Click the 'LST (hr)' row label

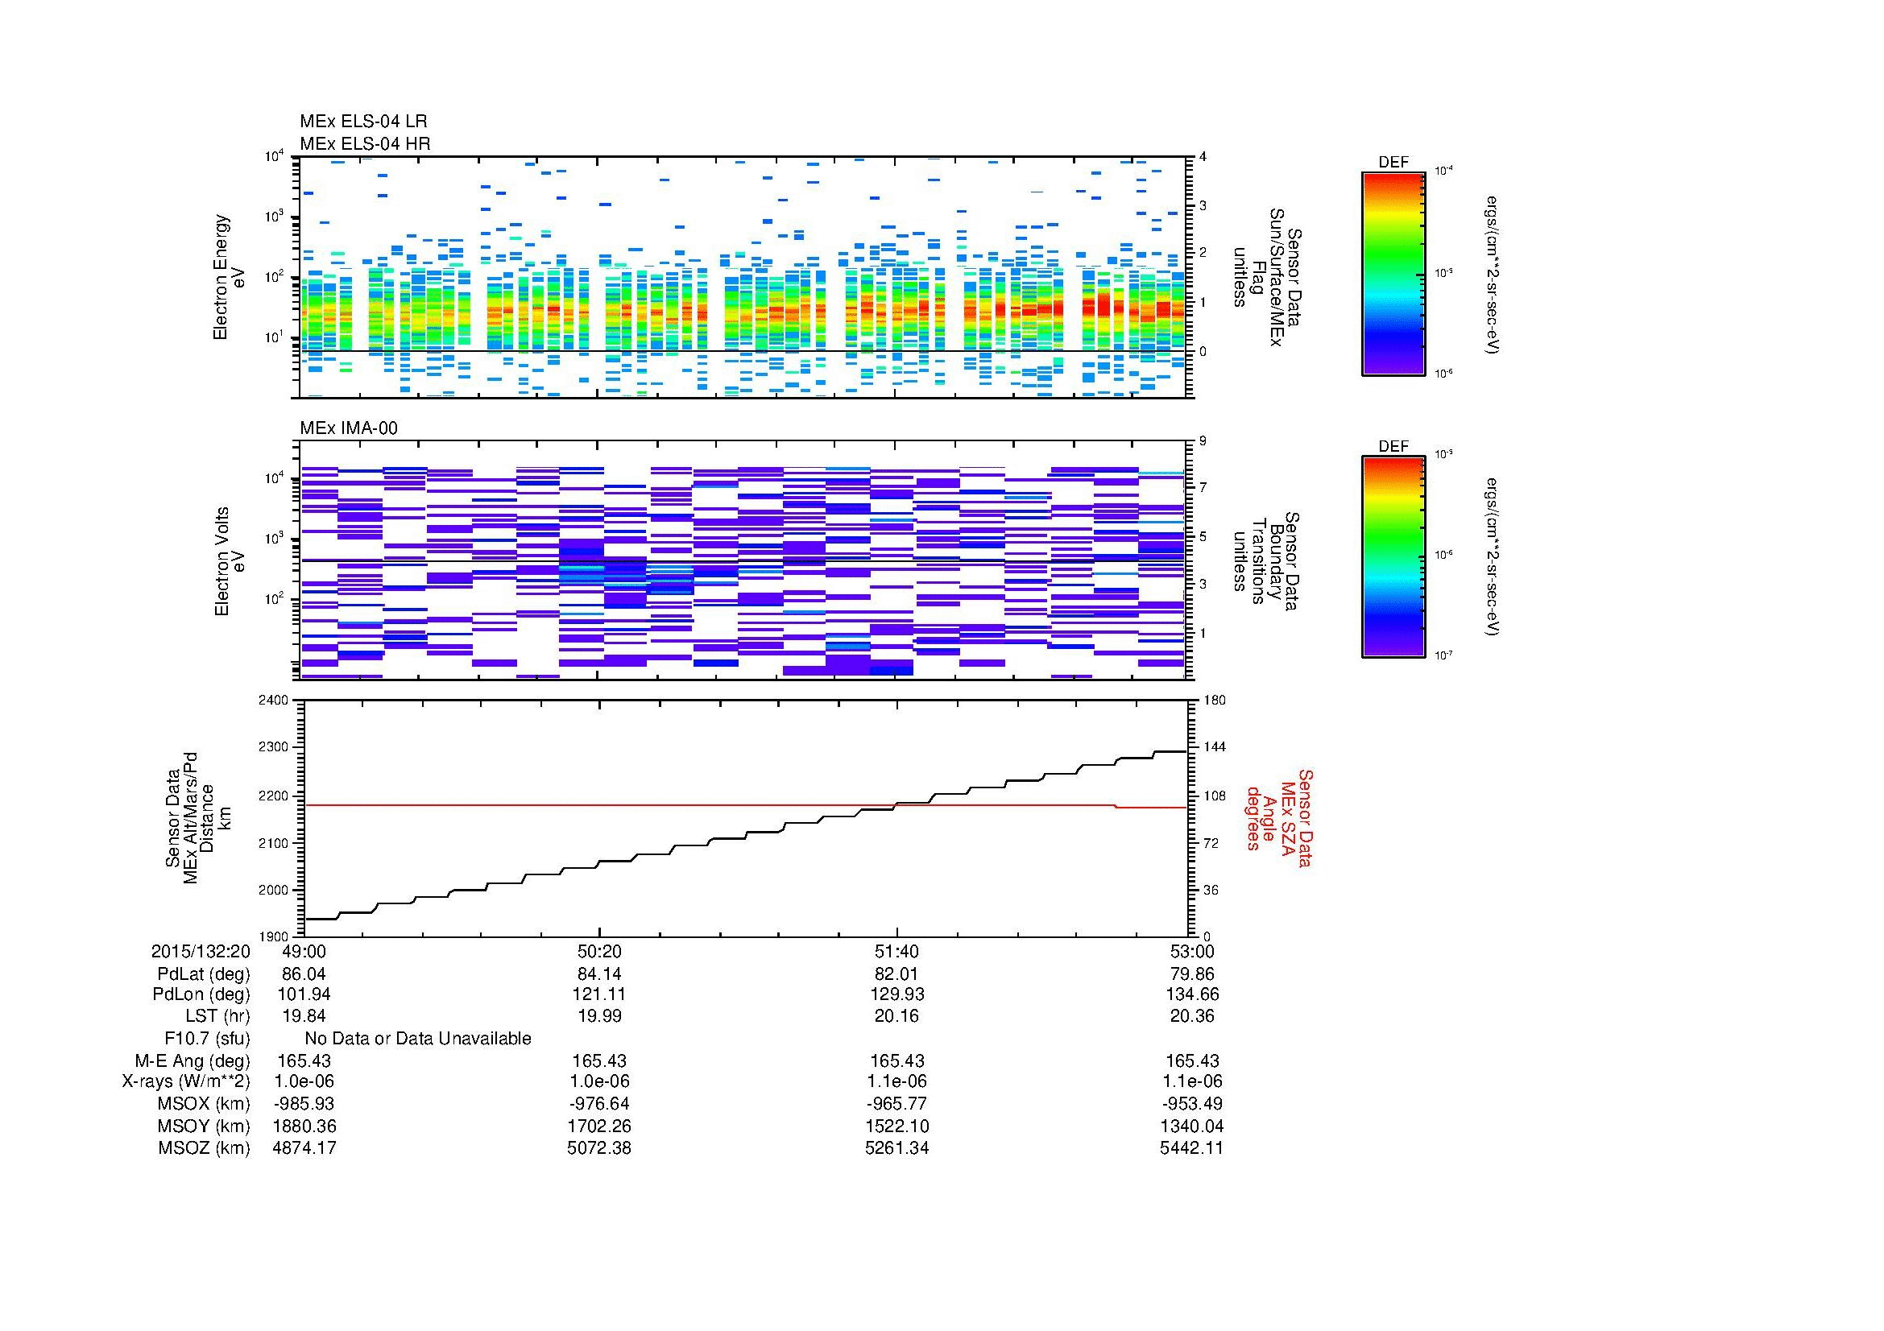(x=217, y=1016)
